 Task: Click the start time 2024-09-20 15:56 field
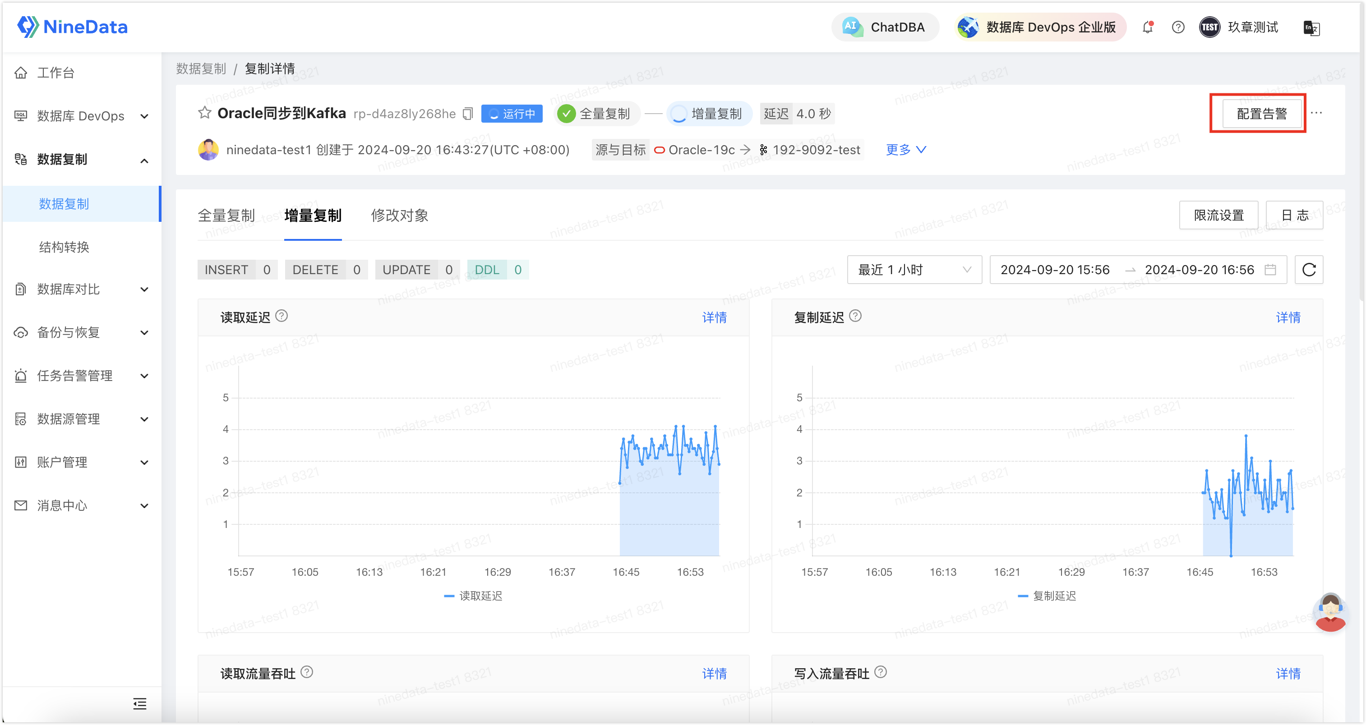click(1055, 270)
